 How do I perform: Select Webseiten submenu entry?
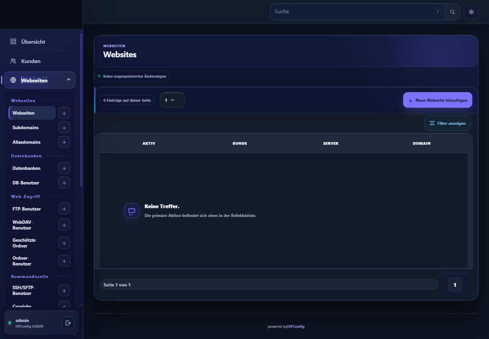(32, 113)
